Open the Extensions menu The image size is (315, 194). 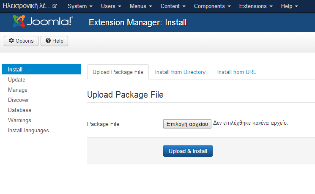point(256,6)
